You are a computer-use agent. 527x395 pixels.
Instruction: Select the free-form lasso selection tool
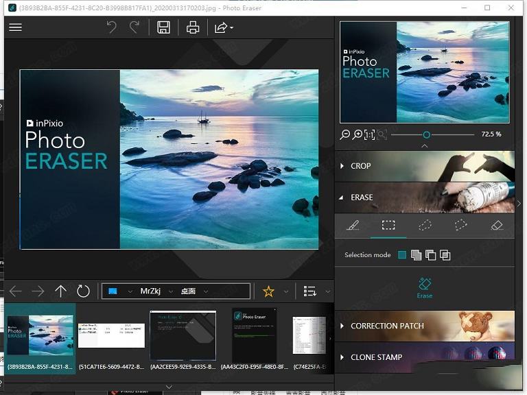click(x=425, y=225)
